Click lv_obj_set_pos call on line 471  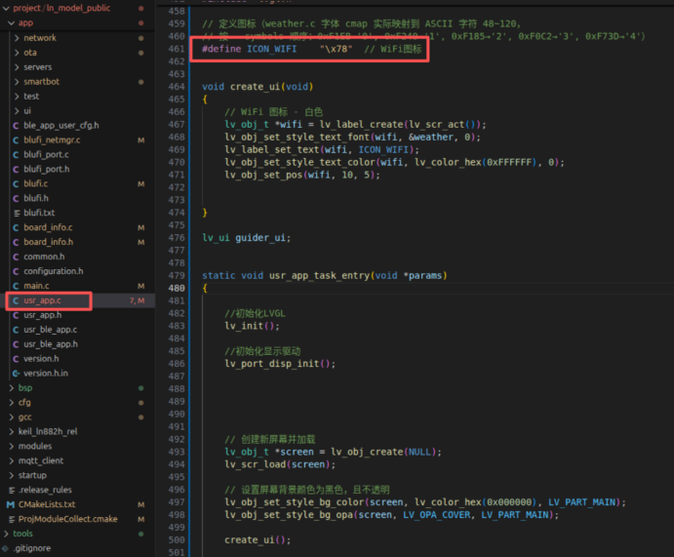point(263,175)
